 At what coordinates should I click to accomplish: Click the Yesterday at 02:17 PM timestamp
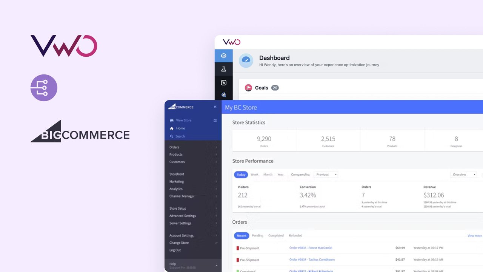pyautogui.click(x=428, y=248)
